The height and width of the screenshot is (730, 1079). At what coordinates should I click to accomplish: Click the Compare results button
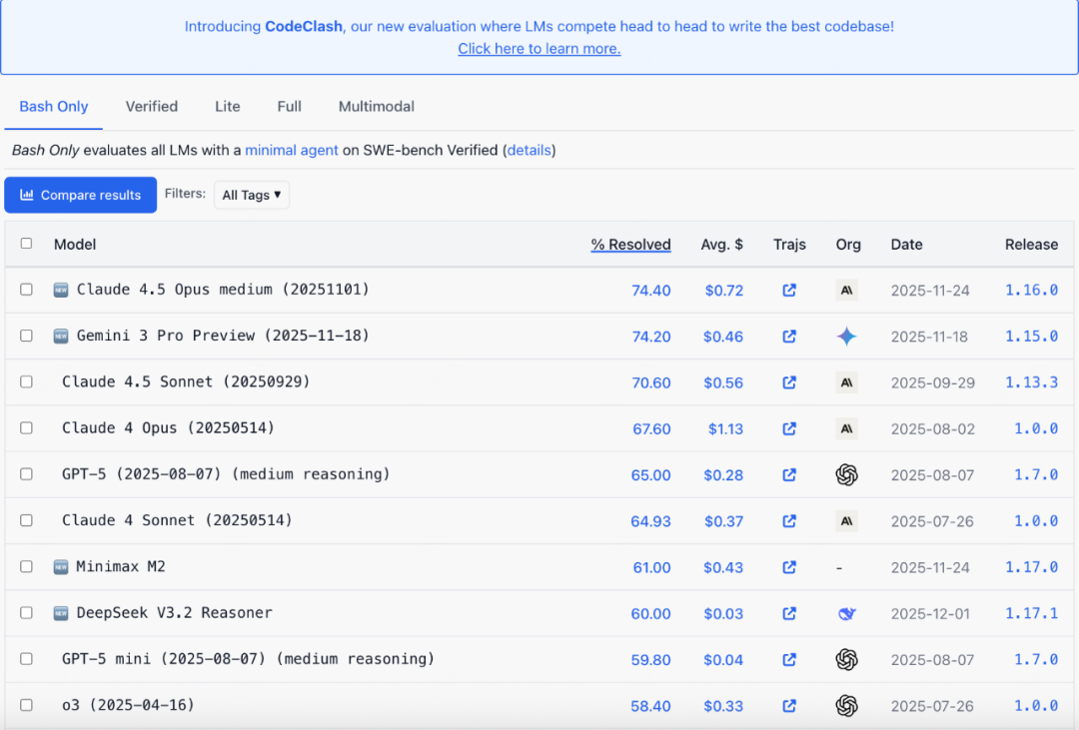click(81, 195)
